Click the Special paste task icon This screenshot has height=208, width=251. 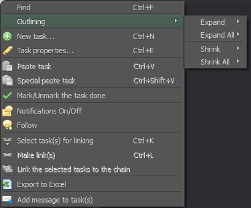8,81
